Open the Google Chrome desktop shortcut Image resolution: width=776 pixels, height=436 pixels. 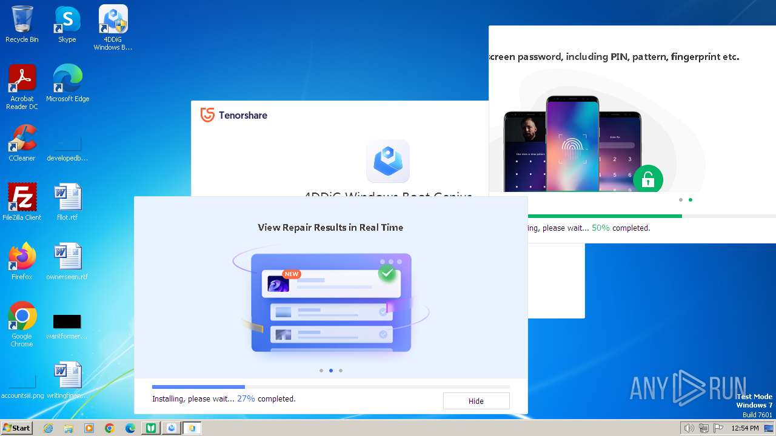click(22, 325)
